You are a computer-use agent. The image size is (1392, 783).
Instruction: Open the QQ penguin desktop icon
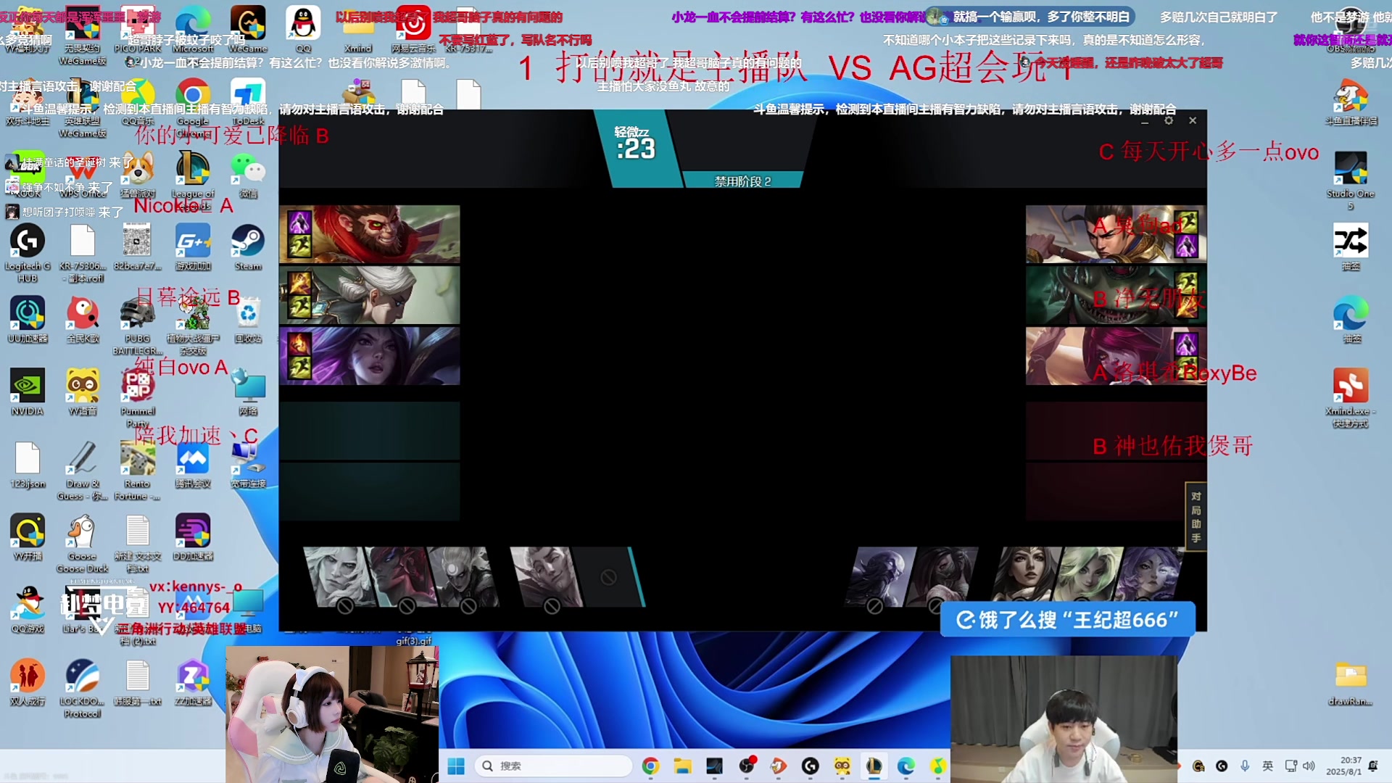(x=303, y=29)
